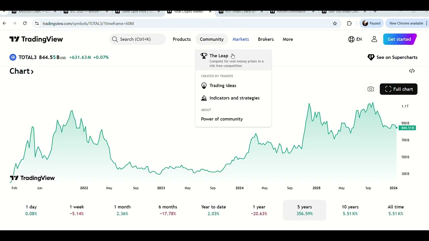Click the Indicators and strategies icon
Screen dimensions: 429x241
(204, 98)
